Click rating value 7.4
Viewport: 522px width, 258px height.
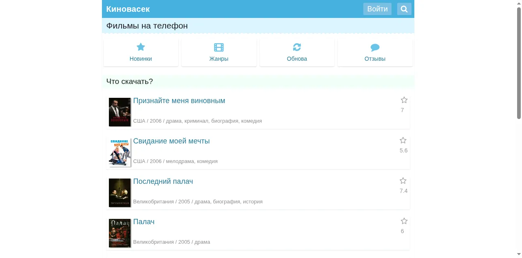pyautogui.click(x=403, y=191)
